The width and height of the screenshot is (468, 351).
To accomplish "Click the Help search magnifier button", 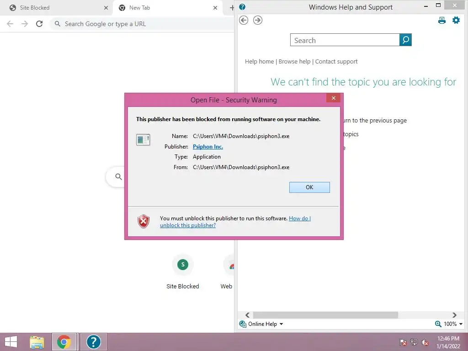I will (405, 40).
